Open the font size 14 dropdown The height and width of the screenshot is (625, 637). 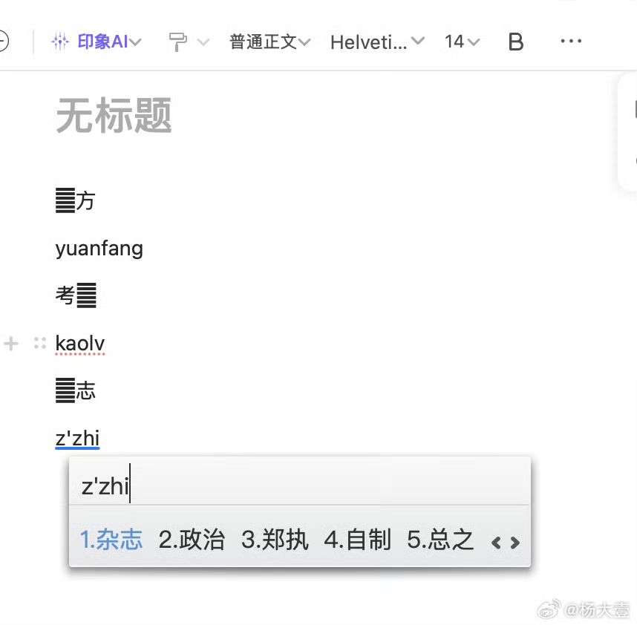pyautogui.click(x=462, y=42)
